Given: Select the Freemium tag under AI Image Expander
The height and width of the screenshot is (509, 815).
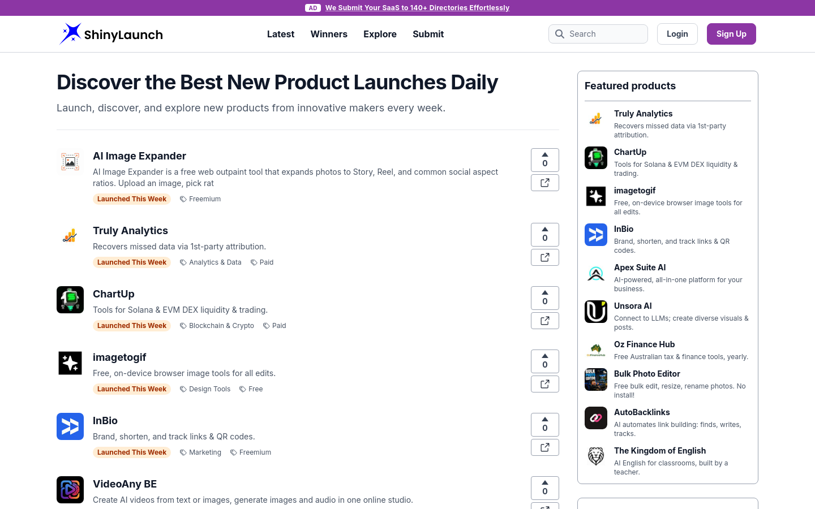Looking at the screenshot, I should (x=200, y=199).
